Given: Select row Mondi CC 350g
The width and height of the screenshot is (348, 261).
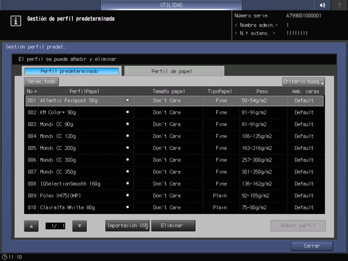Looking at the screenshot, I should coord(174,172).
